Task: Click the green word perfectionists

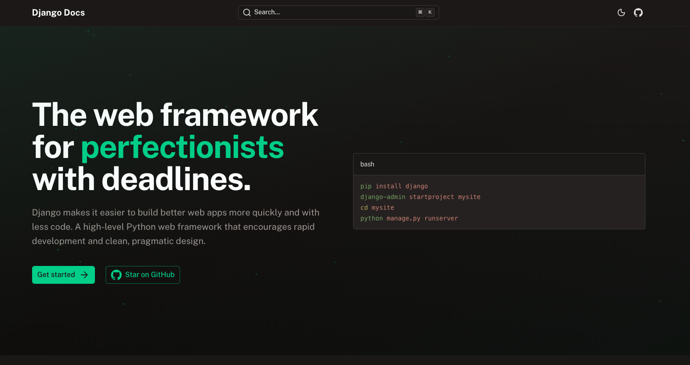Action: pos(182,147)
